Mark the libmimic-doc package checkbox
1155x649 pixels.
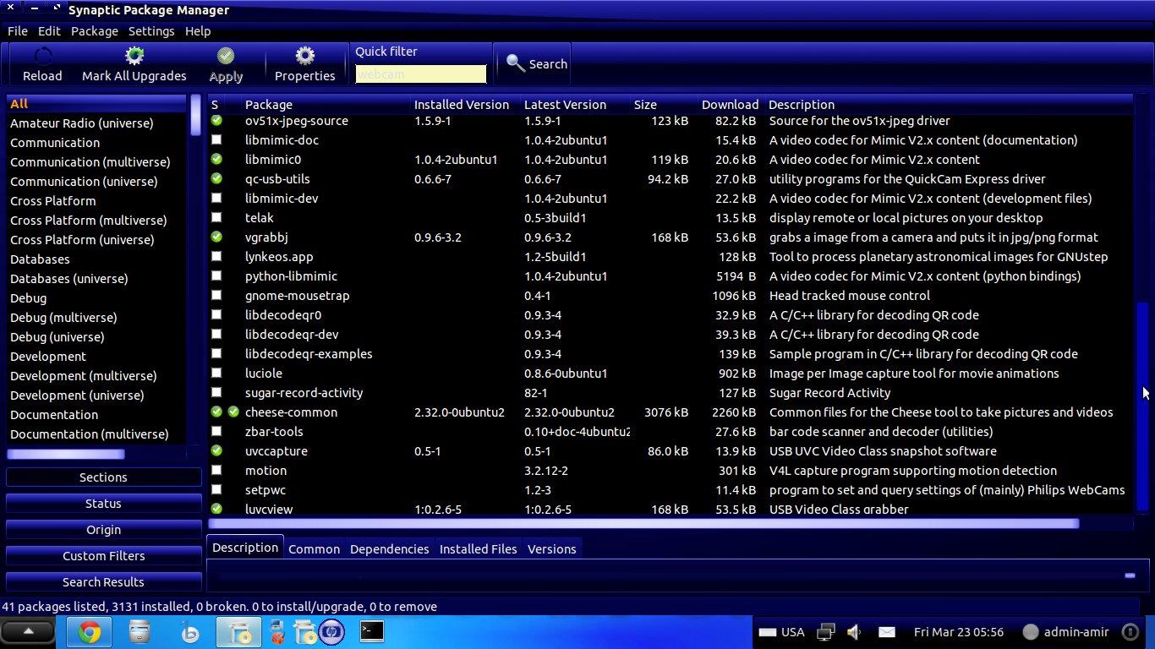(216, 139)
